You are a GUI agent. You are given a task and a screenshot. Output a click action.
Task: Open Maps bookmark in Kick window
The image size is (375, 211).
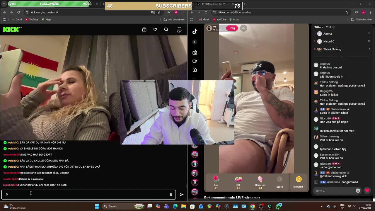pos(46,20)
